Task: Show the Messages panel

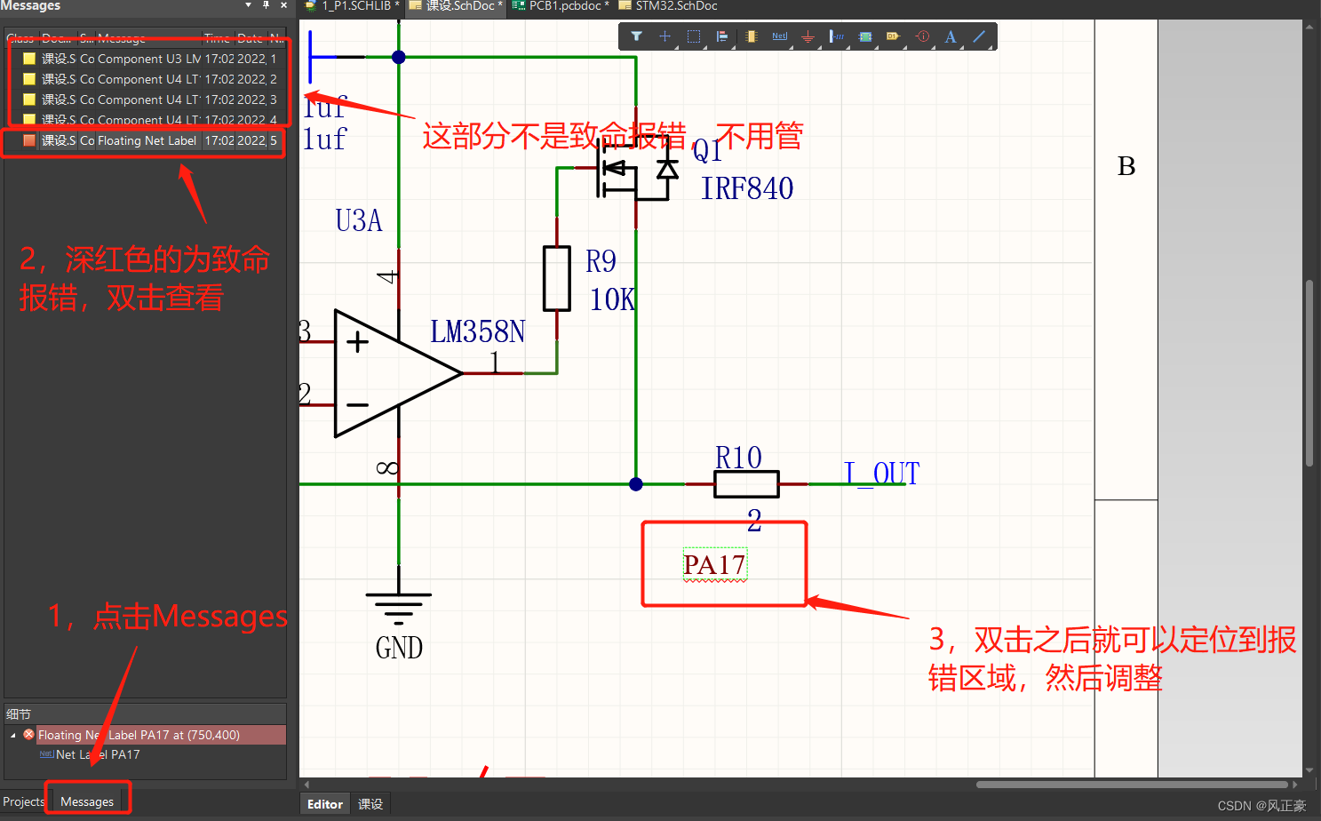Action: click(85, 801)
